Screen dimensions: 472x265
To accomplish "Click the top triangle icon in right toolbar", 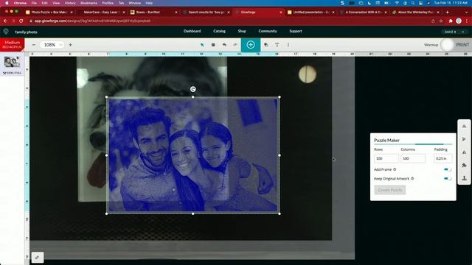I will point(464,126).
